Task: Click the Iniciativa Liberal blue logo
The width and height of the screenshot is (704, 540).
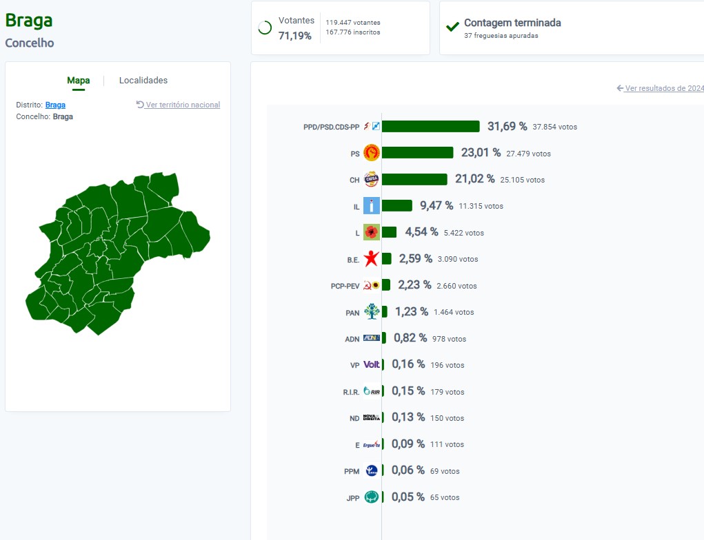Action: 371,206
